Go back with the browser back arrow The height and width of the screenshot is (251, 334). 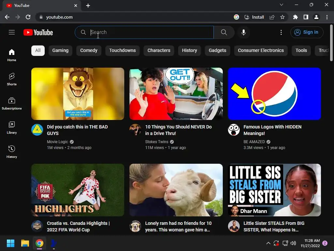(x=7, y=17)
